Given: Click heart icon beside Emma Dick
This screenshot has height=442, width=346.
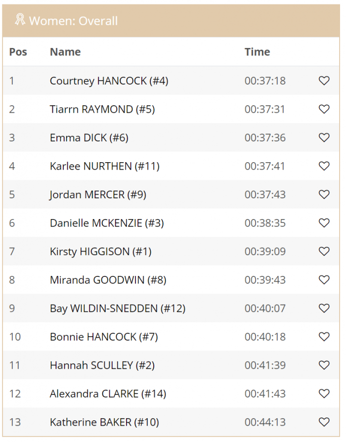Looking at the screenshot, I should point(324,137).
